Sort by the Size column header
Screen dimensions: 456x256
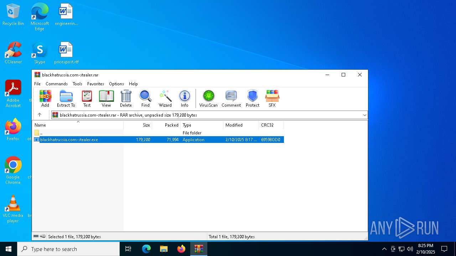138,125
